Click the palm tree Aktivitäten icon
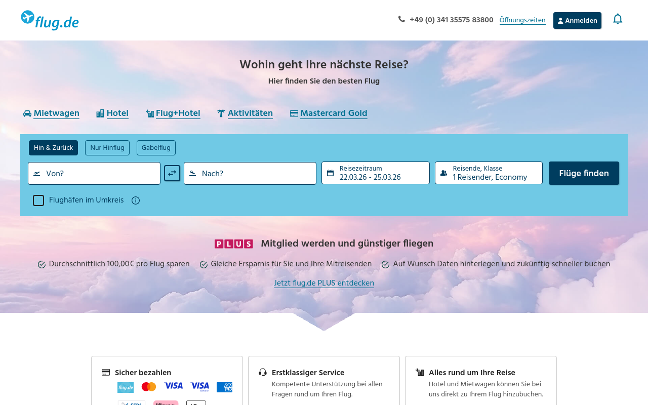 pyautogui.click(x=221, y=113)
